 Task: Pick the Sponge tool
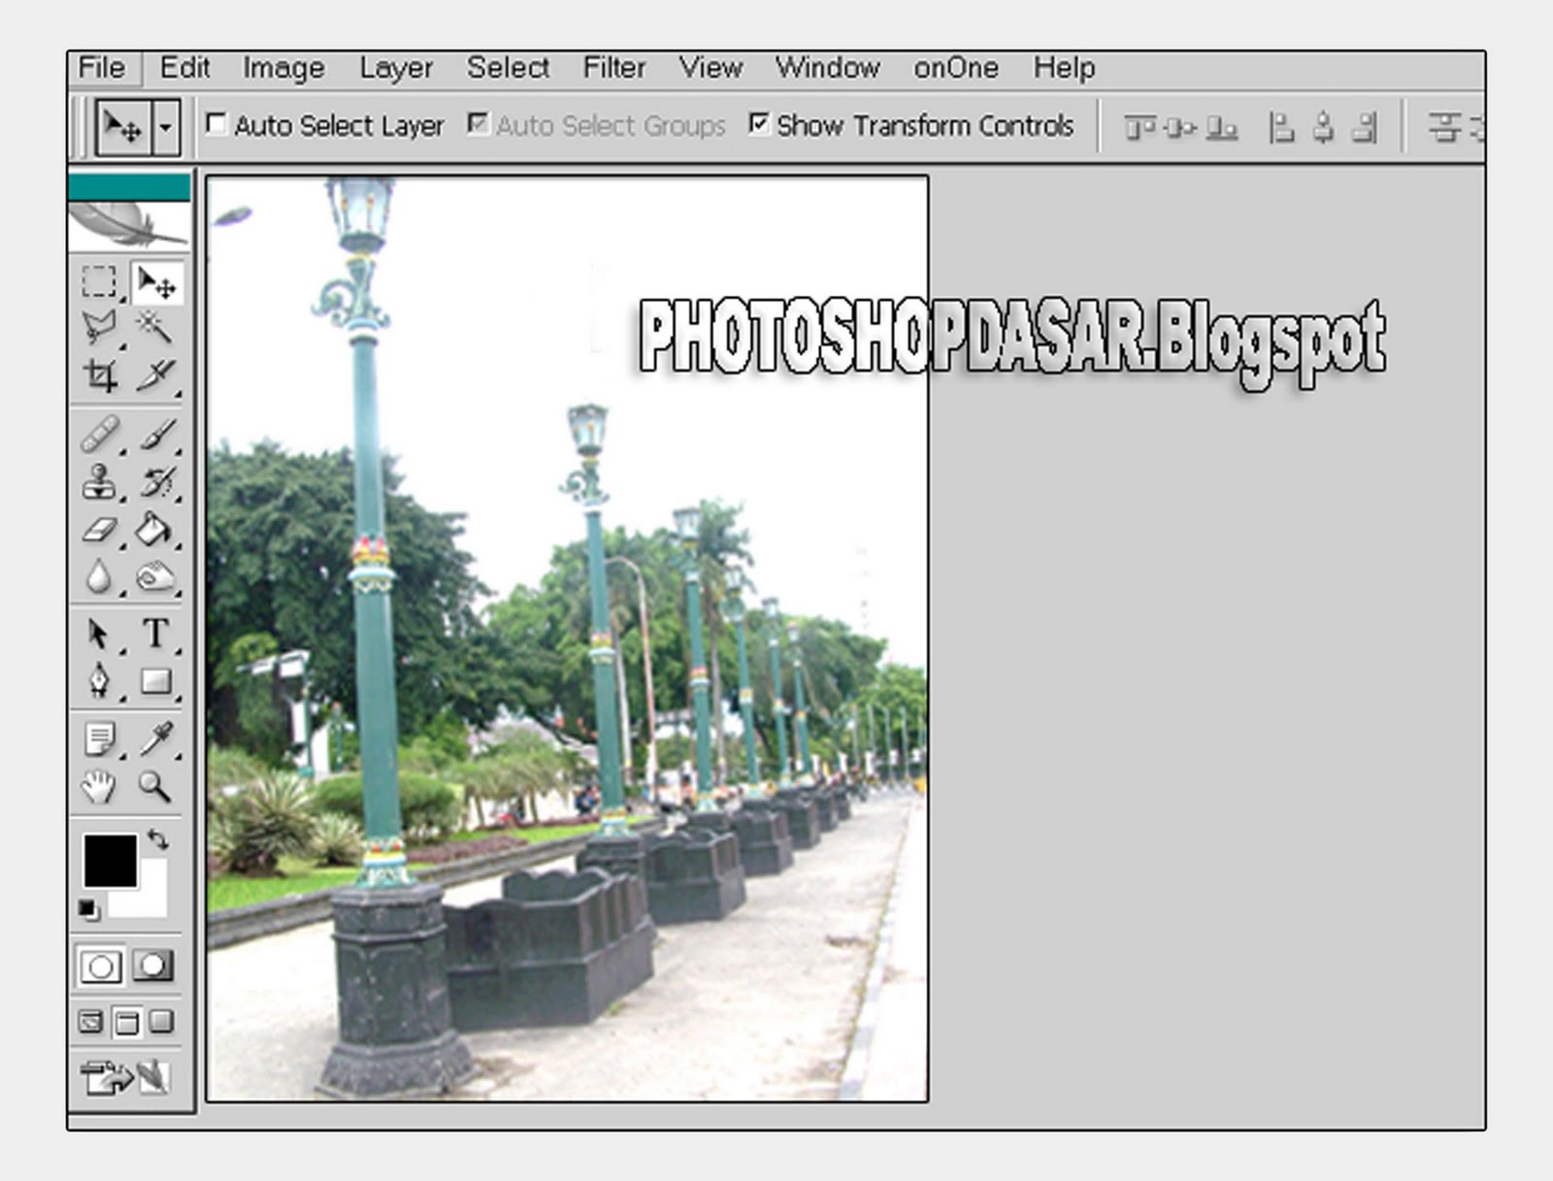(x=155, y=576)
